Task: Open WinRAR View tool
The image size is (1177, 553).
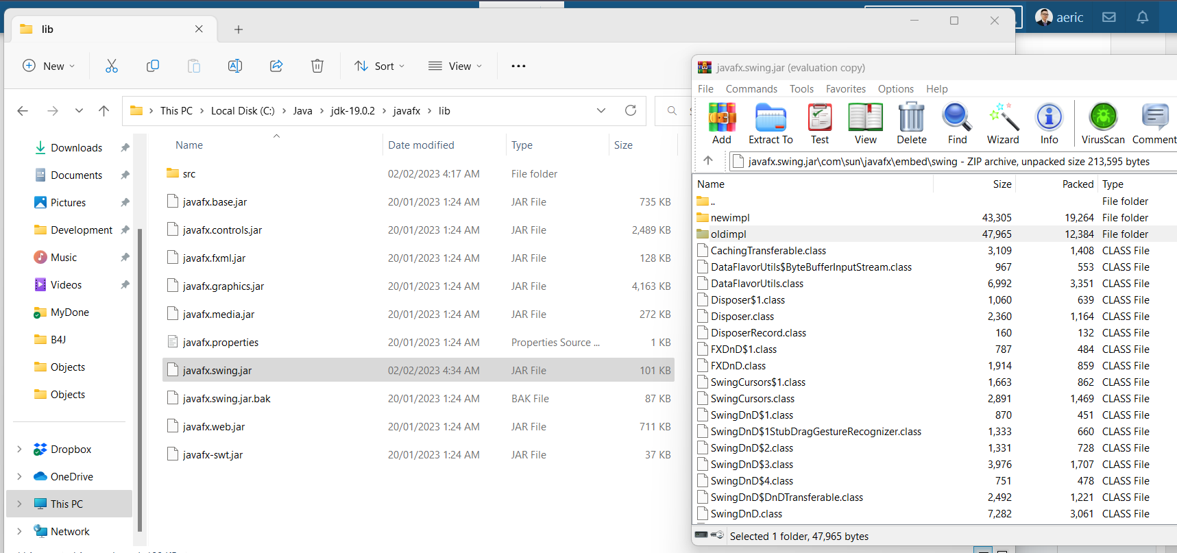Action: (x=866, y=124)
